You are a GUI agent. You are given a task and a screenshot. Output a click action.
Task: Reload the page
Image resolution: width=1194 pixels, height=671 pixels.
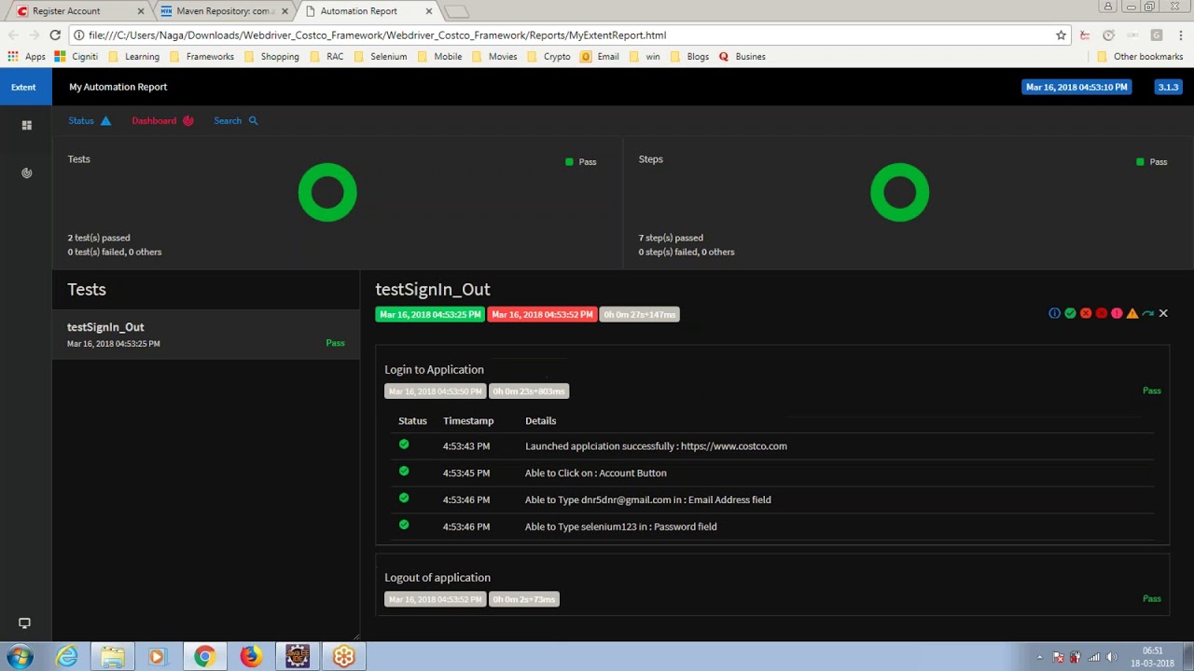tap(55, 34)
